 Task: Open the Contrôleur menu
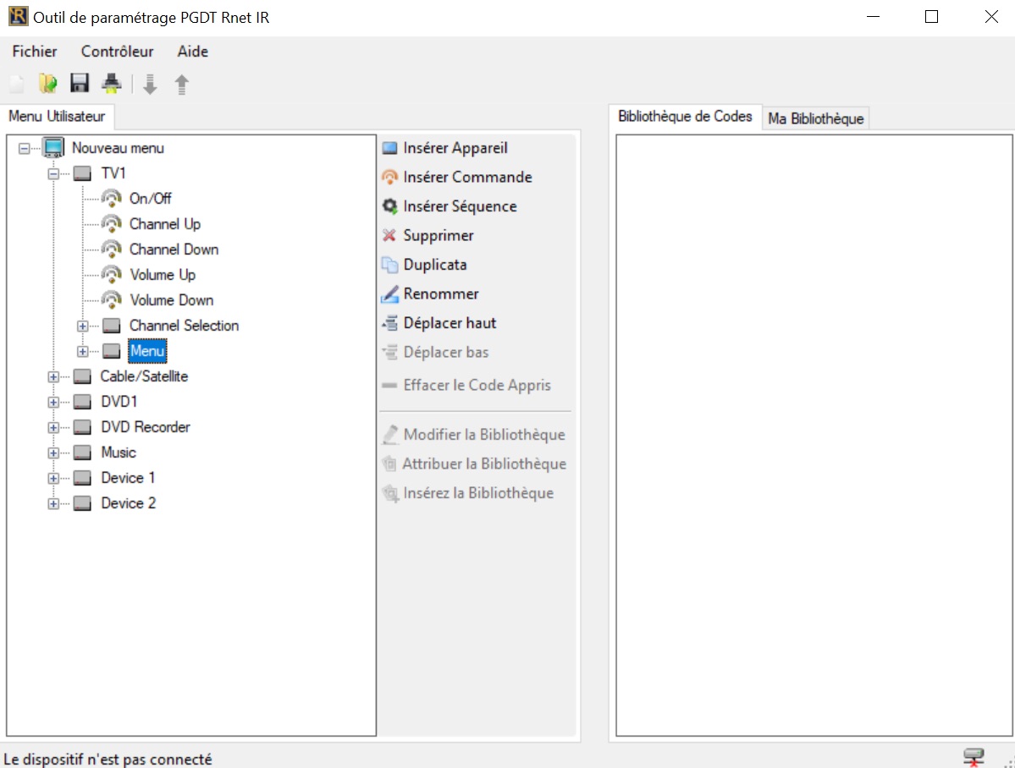[x=117, y=52]
